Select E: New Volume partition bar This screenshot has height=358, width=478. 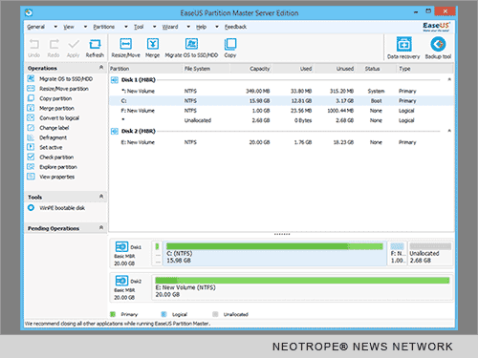point(302,287)
